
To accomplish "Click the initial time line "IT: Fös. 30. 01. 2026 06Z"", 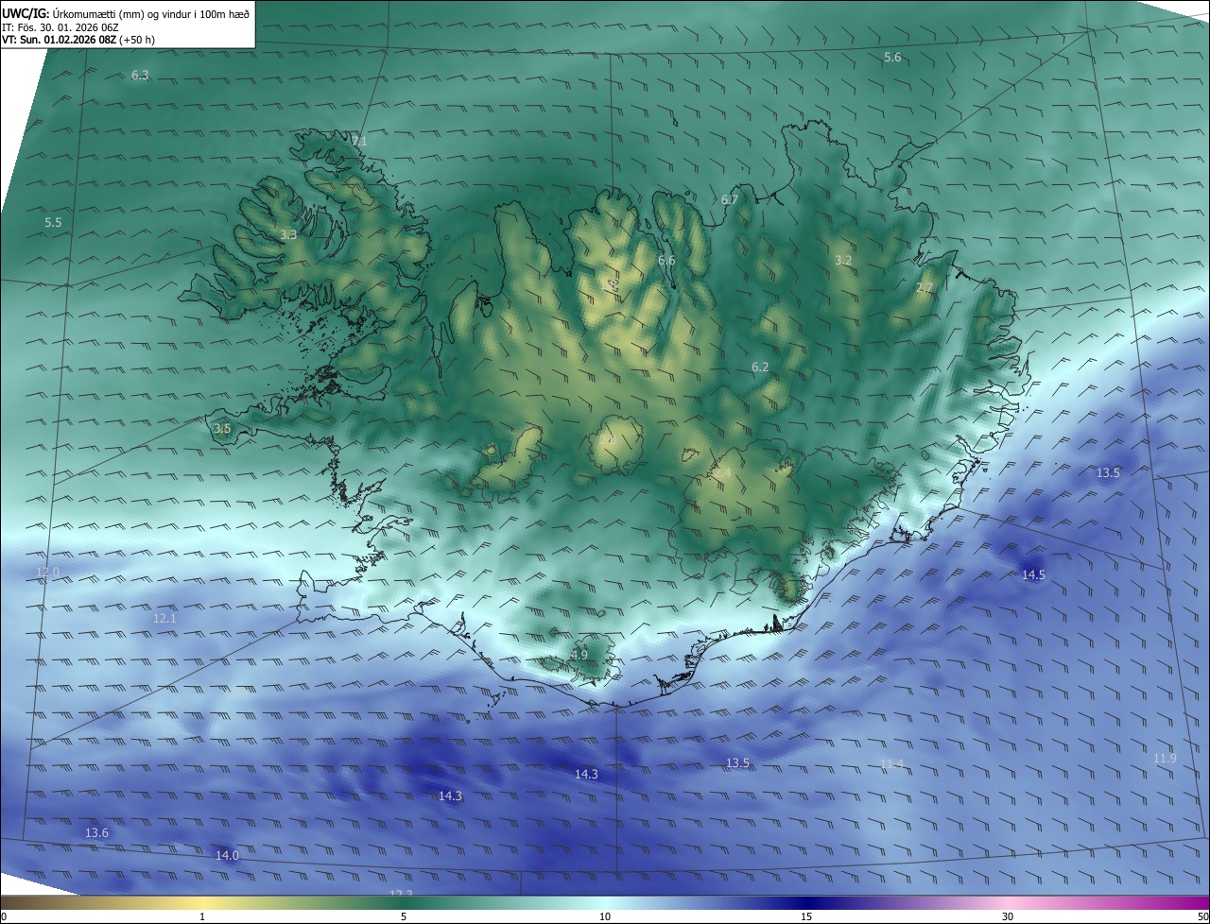I will 61,27.
